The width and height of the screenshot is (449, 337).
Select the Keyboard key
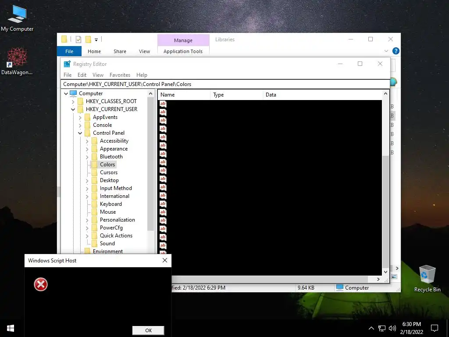tap(111, 204)
